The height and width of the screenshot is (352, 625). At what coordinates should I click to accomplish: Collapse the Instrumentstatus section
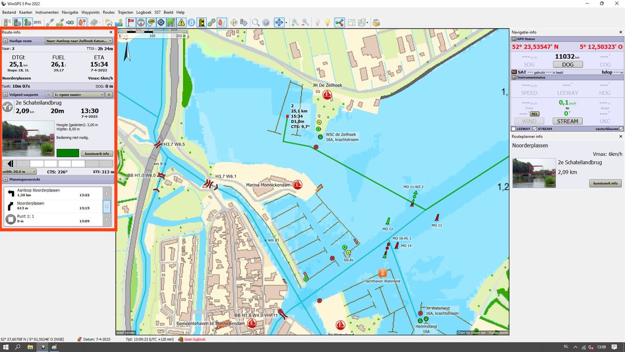(514, 77)
